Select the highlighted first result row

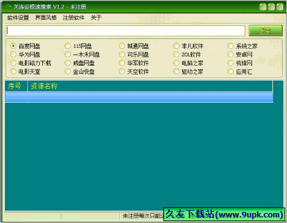[139, 97]
